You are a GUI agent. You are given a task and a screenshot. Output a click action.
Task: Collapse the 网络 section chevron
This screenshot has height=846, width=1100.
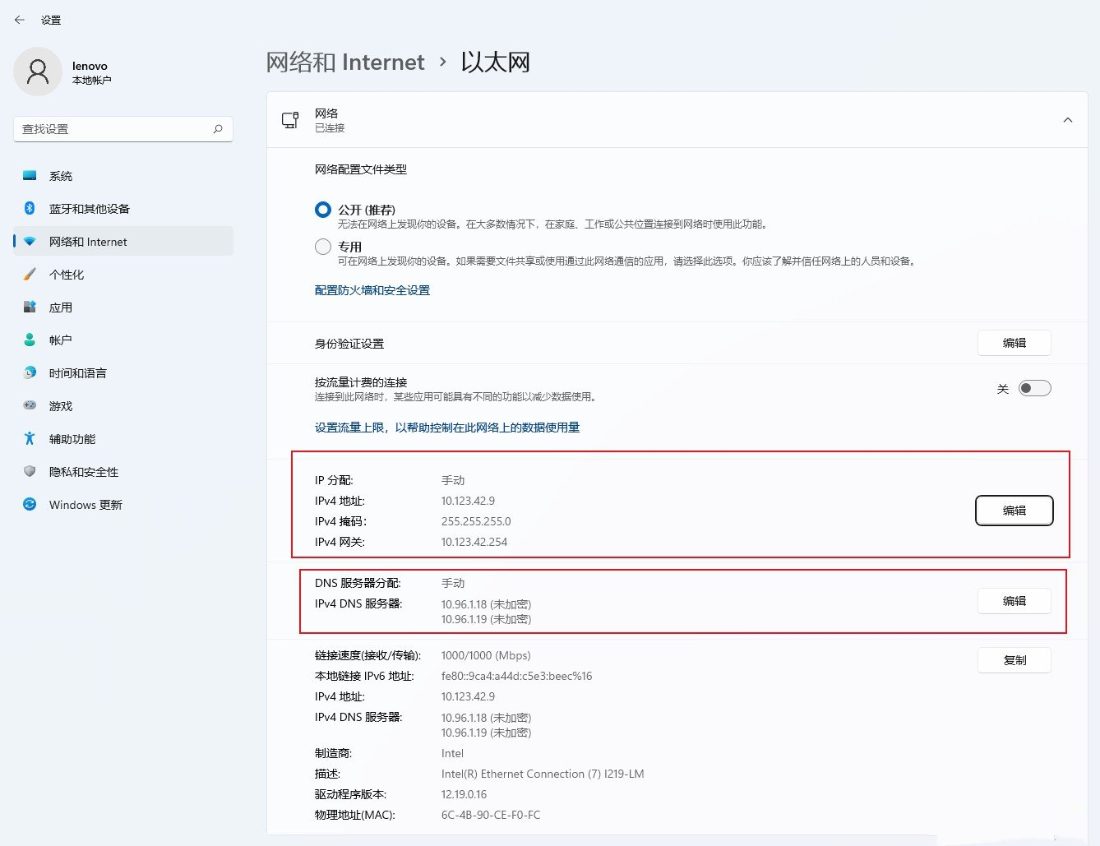[1067, 120]
